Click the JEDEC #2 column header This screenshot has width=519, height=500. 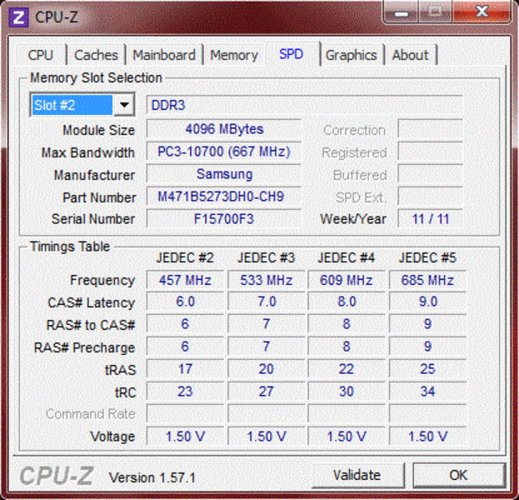coord(185,257)
